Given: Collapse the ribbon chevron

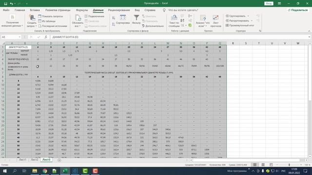Looking at the screenshot, I should tap(309, 31).
